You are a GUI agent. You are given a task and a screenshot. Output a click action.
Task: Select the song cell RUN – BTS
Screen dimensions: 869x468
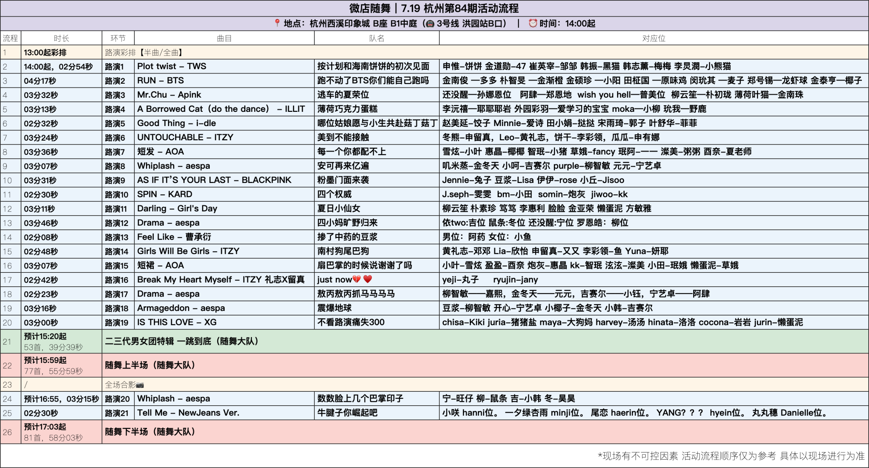224,81
